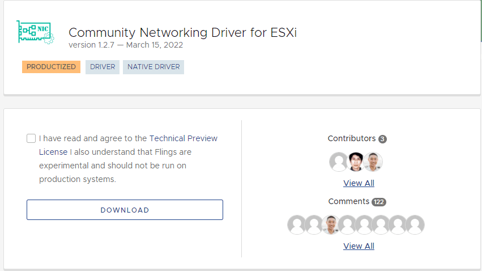View All contributors link
The image size is (482, 271).
coord(359,183)
